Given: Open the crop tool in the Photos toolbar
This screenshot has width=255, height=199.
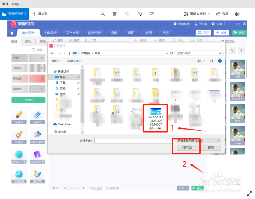Looking at the screenshot, I should point(152,14).
